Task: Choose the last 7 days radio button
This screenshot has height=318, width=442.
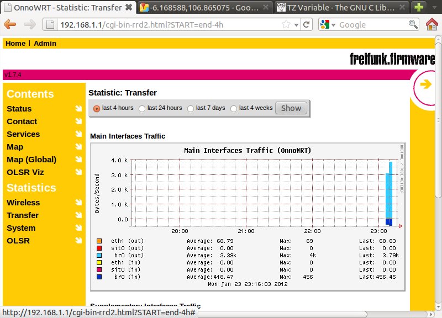Action: 191,108
